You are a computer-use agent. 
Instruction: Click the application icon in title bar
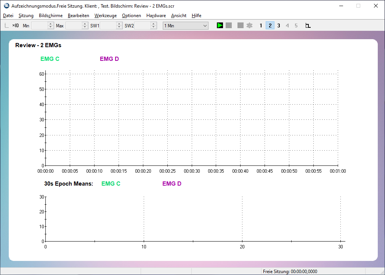[x=6, y=6]
